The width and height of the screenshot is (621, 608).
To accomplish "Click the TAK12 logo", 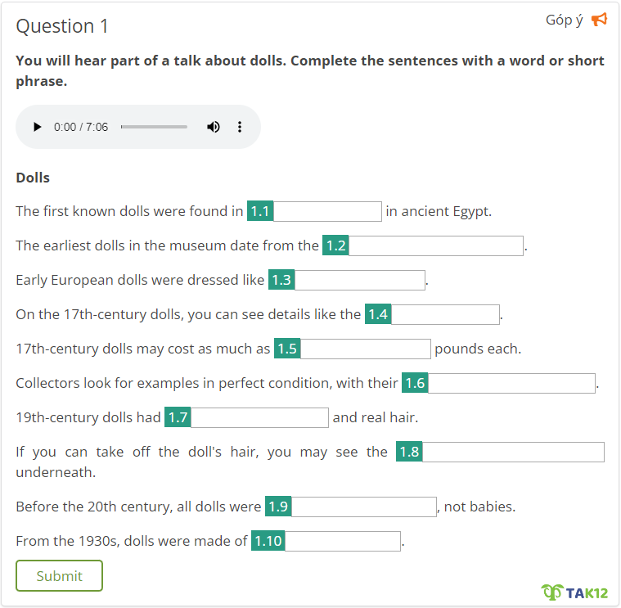I will pos(574,592).
